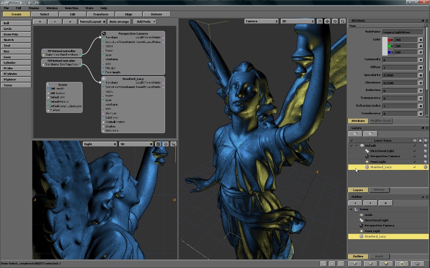Toggle visibility check for Point Light layer
Viewport: 430px width, 268px height.
pyautogui.click(x=415, y=161)
